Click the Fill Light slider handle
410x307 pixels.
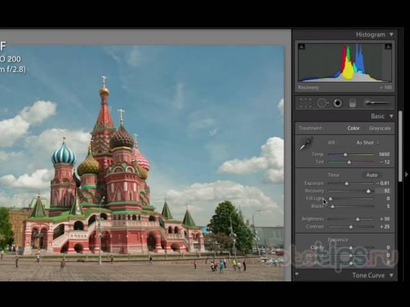tap(331, 199)
